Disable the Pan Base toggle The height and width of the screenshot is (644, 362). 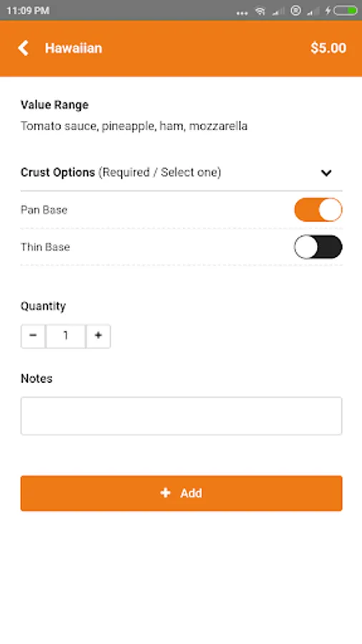coord(318,210)
